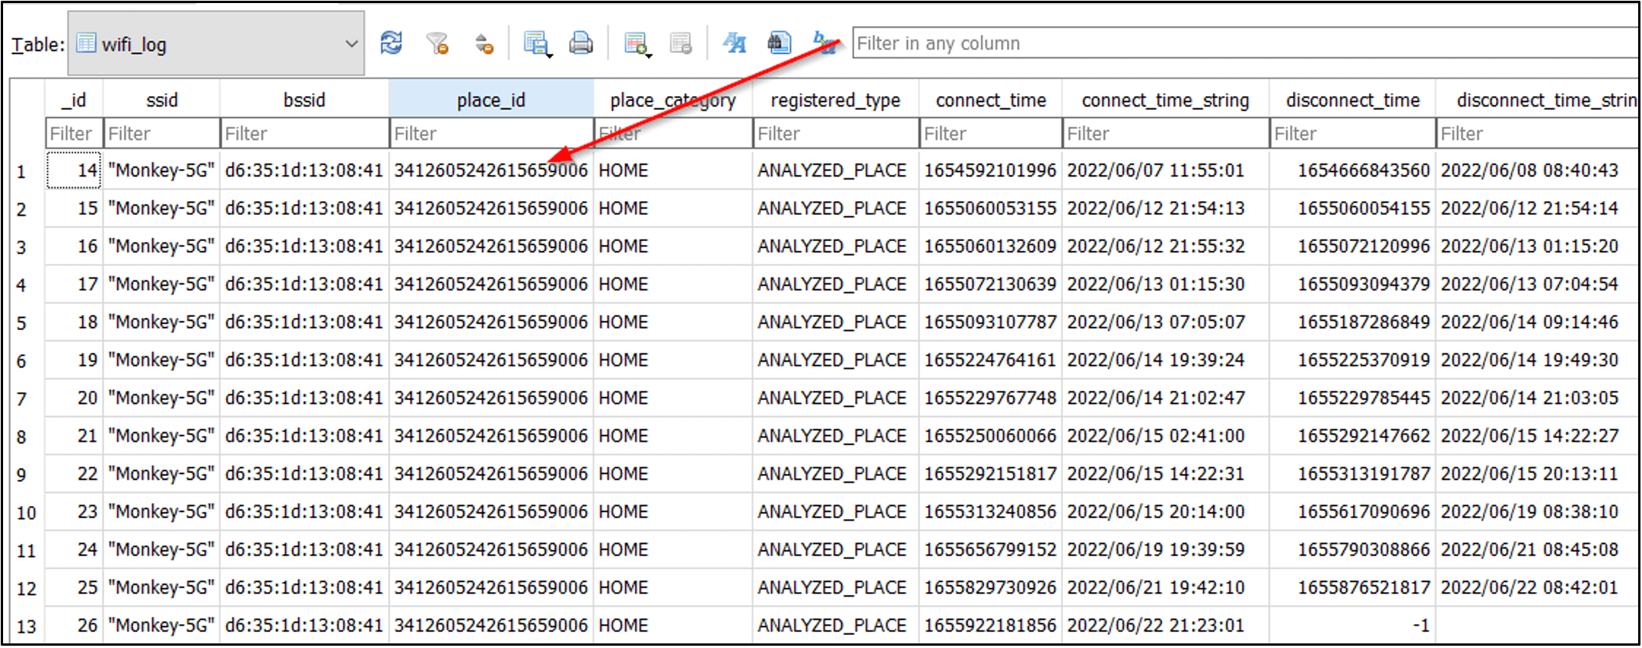Select the cell with _id 14
The width and height of the screenshot is (1642, 648).
tap(74, 170)
